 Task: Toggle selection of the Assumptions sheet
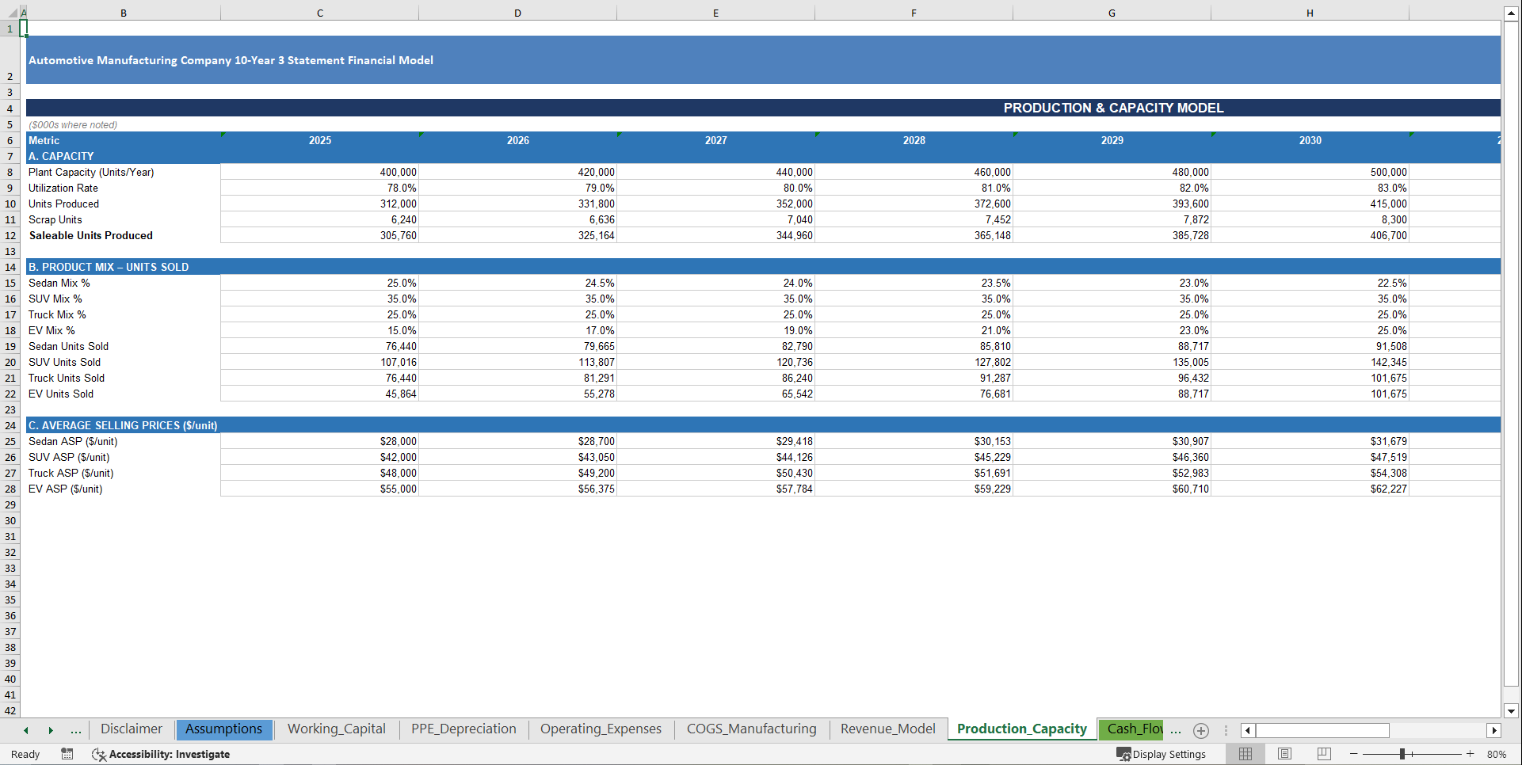224,729
